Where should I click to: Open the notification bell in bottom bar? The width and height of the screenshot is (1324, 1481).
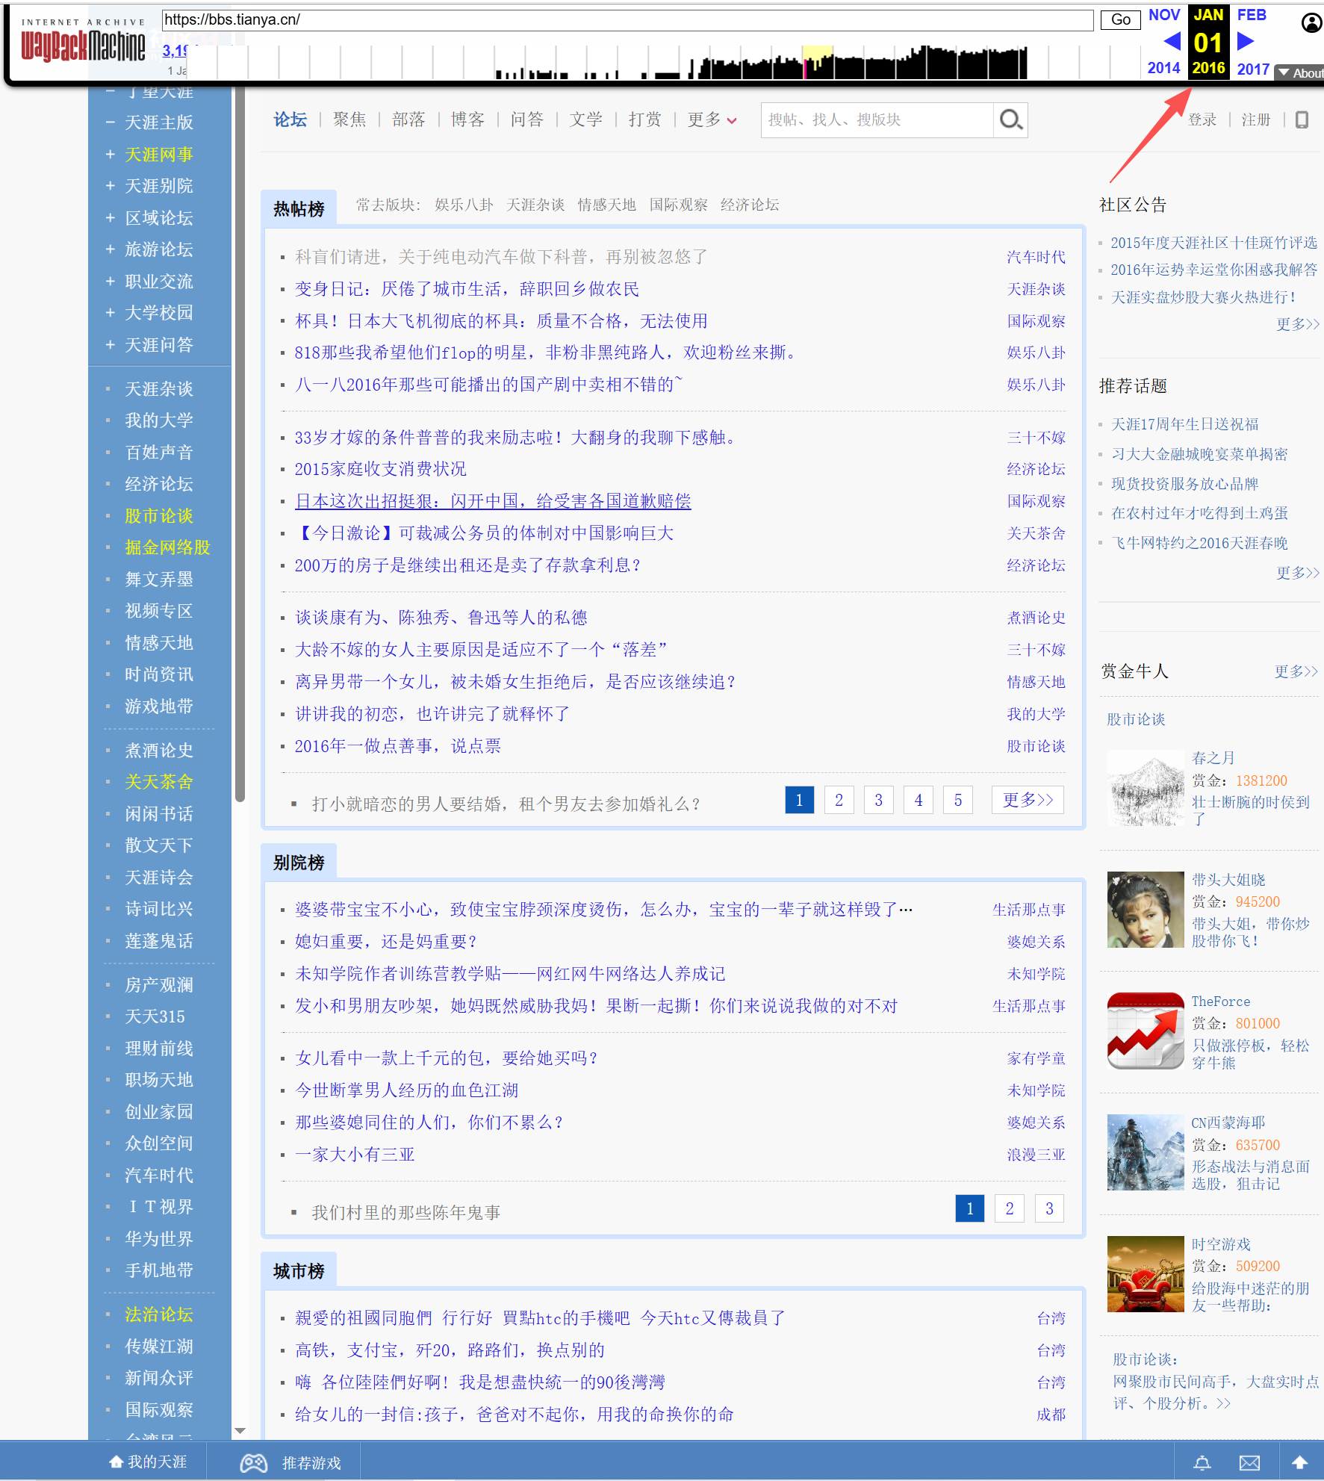tap(1202, 1462)
